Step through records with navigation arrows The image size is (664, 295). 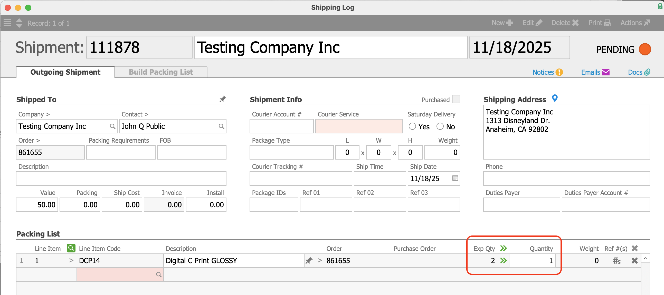[x=19, y=23]
